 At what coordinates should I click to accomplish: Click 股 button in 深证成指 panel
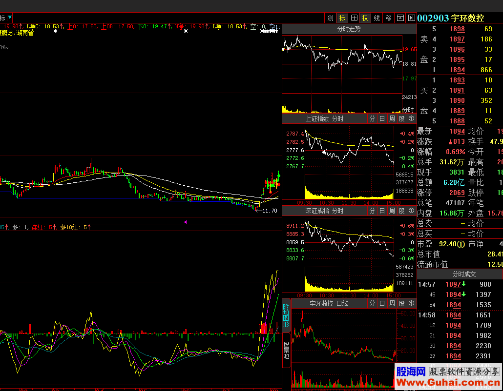pyautogui.click(x=401, y=211)
